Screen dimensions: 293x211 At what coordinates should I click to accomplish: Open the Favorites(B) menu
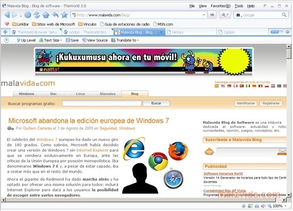(x=221, y=6)
